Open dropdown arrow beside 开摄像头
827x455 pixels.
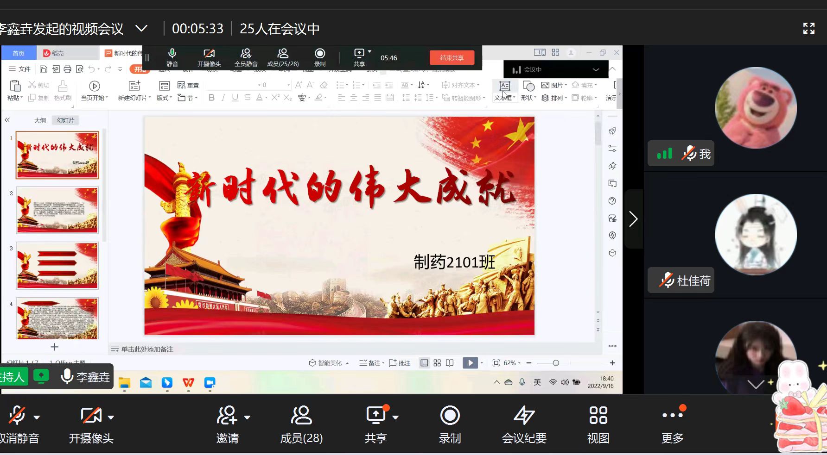[111, 417]
